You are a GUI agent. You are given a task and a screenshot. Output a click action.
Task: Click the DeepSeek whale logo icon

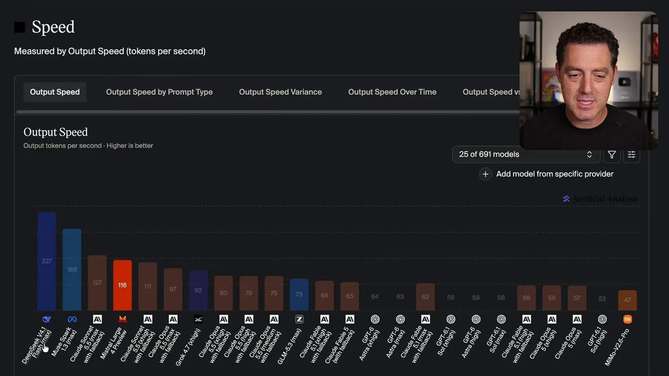[47, 319]
